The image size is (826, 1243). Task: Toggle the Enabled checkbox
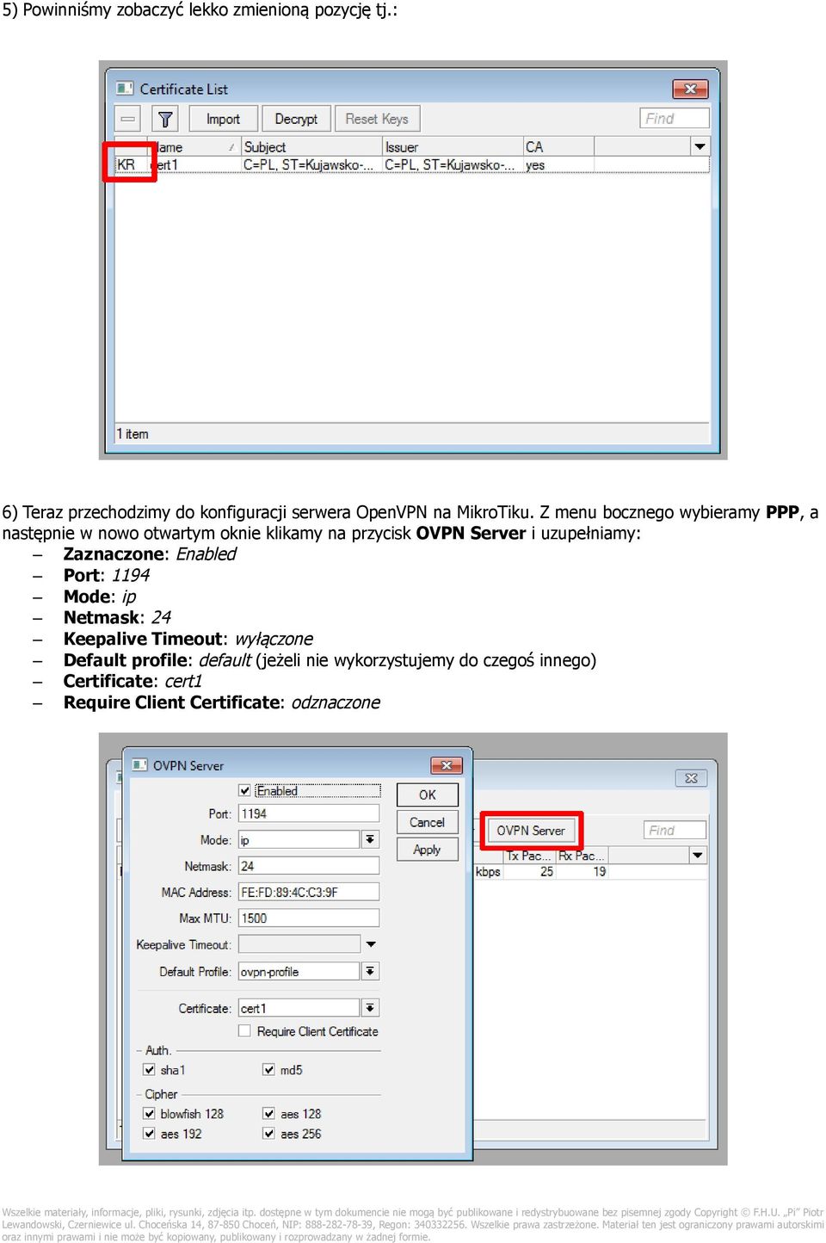244,790
